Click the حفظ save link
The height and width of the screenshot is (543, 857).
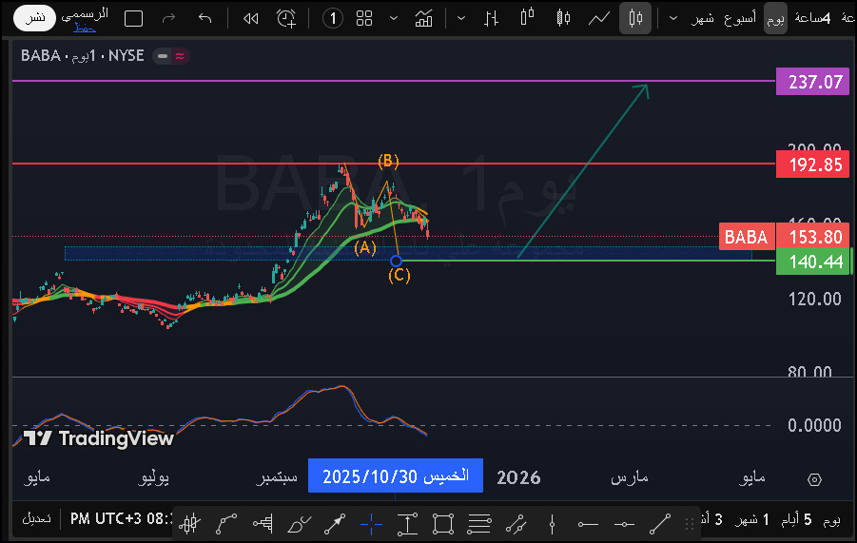[x=85, y=29]
